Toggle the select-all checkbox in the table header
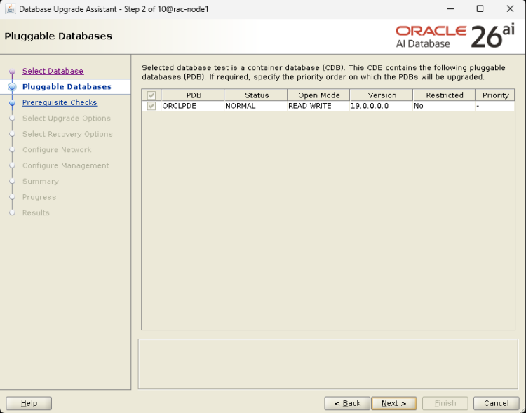526x413 pixels. point(151,95)
